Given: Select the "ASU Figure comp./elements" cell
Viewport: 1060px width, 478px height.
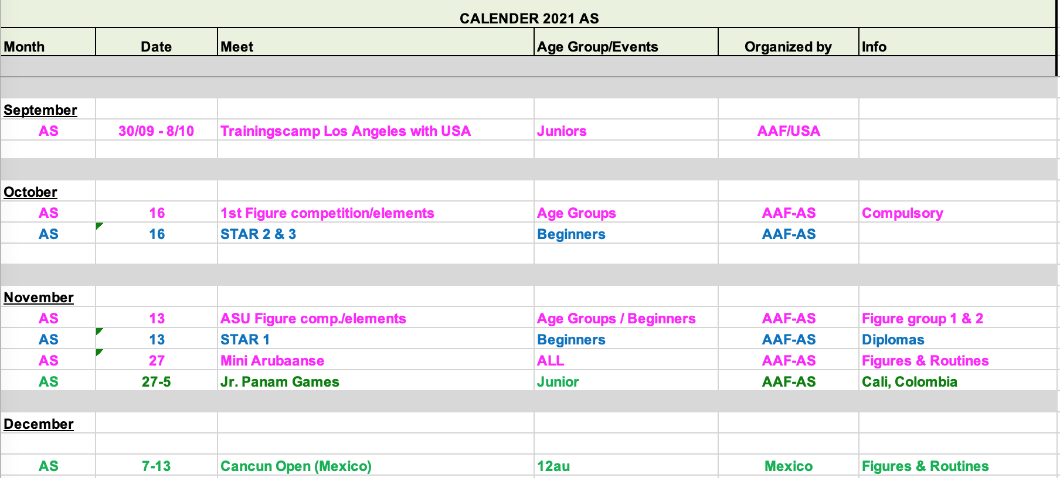Looking at the screenshot, I should coord(313,319).
